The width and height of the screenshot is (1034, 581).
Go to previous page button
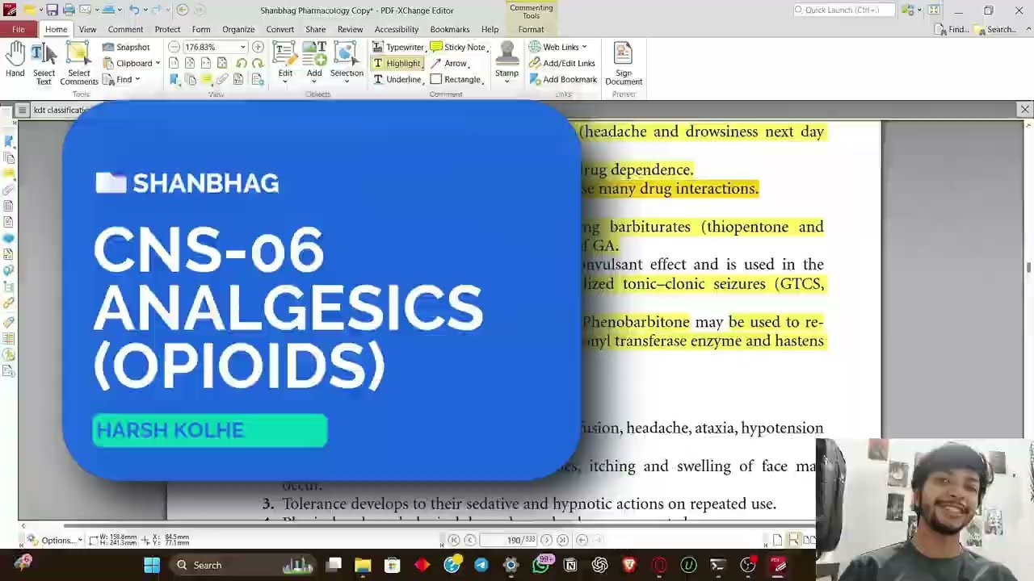pos(469,540)
